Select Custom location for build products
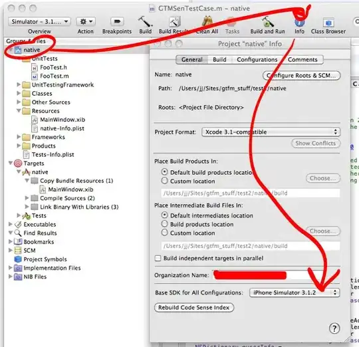The image size is (359, 347). pyautogui.click(x=164, y=181)
